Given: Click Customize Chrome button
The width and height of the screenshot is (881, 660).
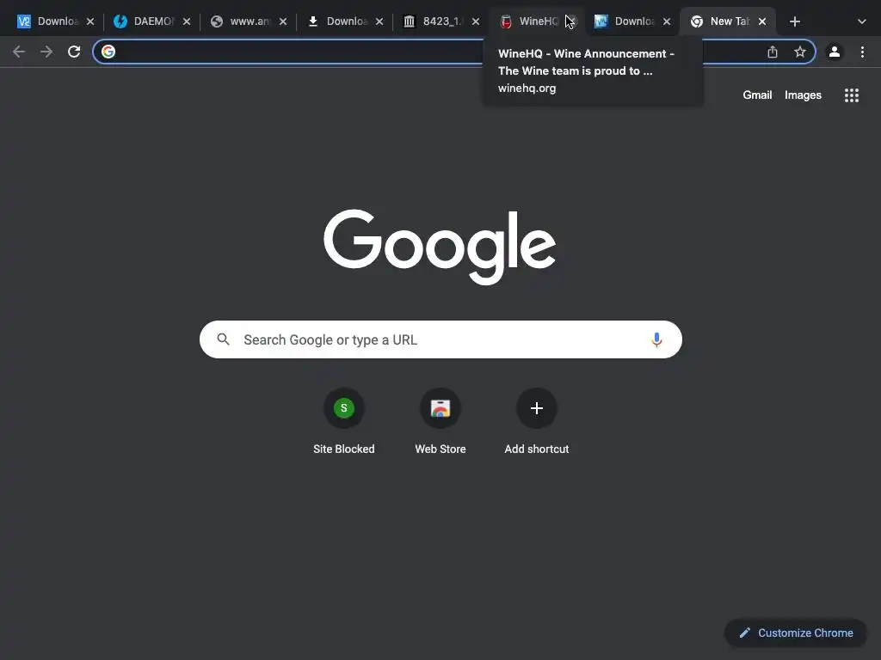Looking at the screenshot, I should click(796, 632).
